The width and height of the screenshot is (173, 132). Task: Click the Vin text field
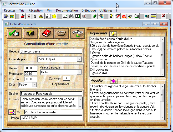coord(53,112)
